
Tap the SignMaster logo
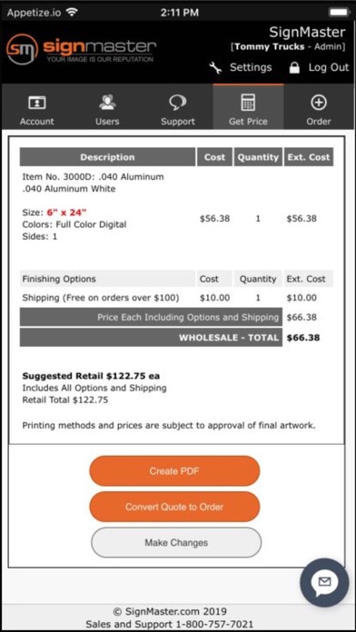coord(81,49)
